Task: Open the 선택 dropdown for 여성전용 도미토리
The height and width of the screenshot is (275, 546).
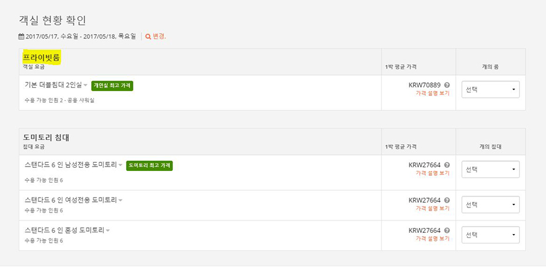Action: 490,205
